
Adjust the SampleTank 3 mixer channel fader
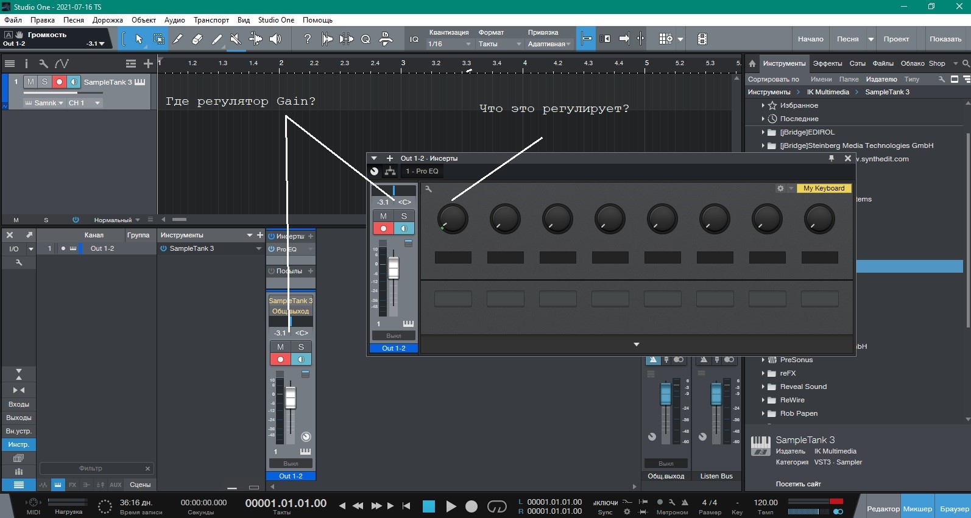291,397
